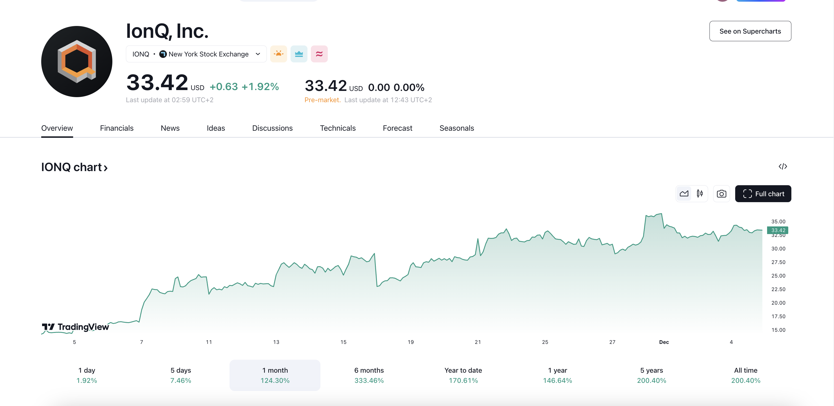Open embed code view via code icon
Screen dimensions: 834x406
click(783, 166)
